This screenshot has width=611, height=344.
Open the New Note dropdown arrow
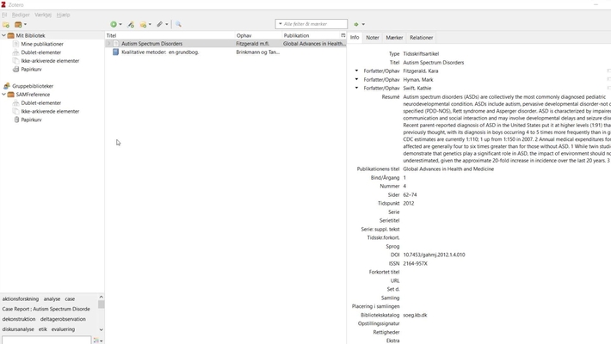[150, 24]
